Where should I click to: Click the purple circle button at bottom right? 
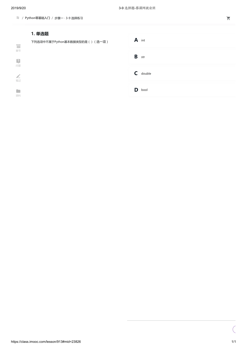coord(234,329)
